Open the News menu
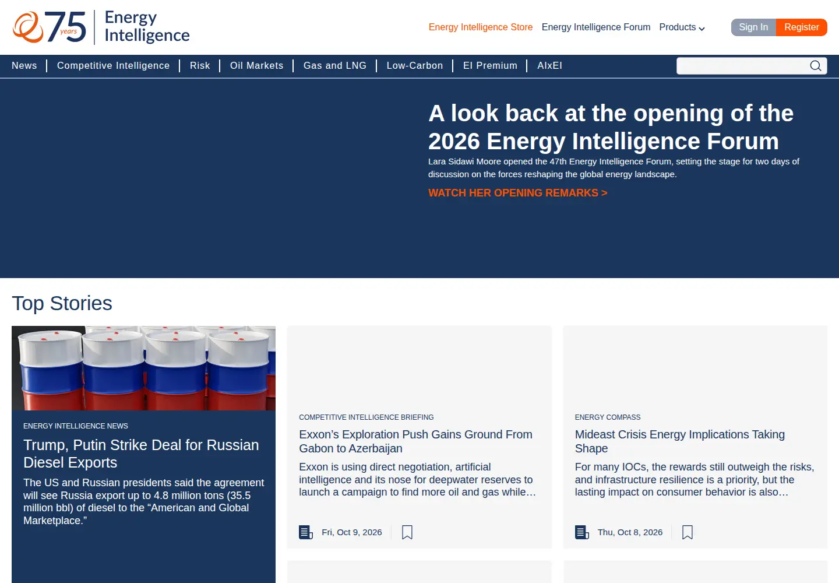 pyautogui.click(x=24, y=66)
